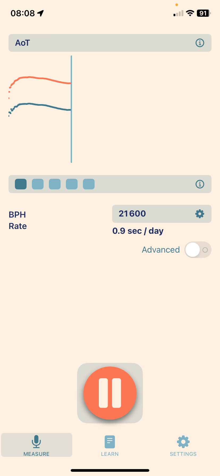Select the second position square
The width and height of the screenshot is (220, 476).
coord(38,184)
